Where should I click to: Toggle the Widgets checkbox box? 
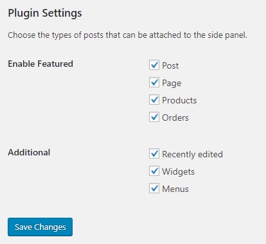click(x=154, y=171)
